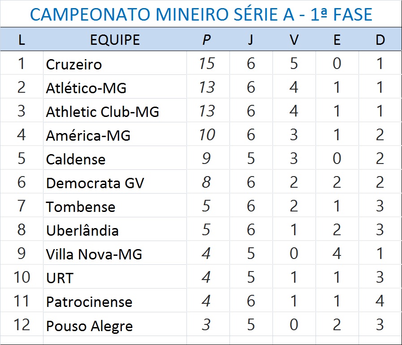402x345 pixels.
Task: Select the URT team cell
Action: pos(60,278)
